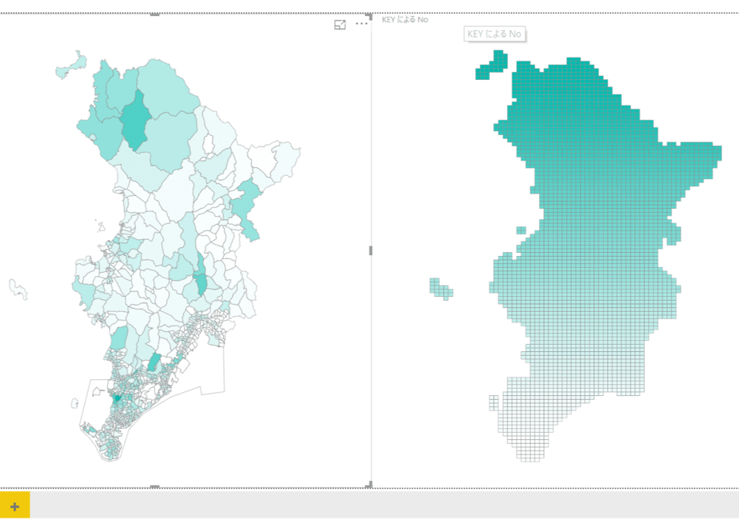Click the 'KEY による No' visual title
739x528 pixels.
tap(405, 19)
